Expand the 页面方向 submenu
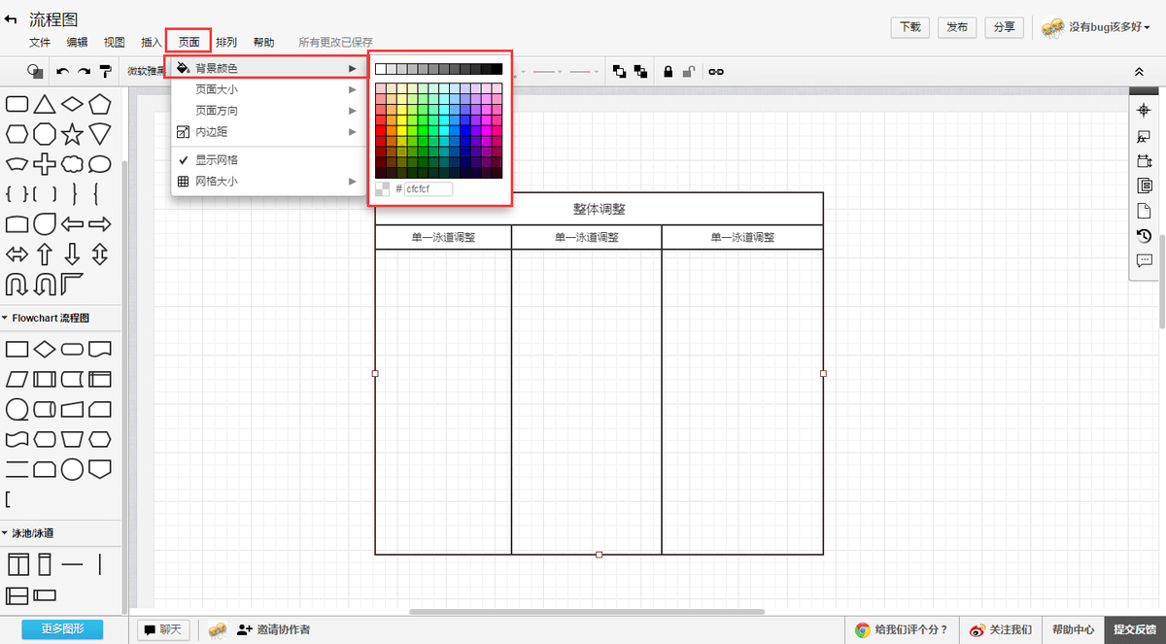The height and width of the screenshot is (644, 1166). [269, 111]
